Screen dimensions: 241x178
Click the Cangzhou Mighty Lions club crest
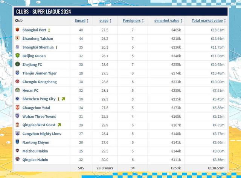point(17,133)
